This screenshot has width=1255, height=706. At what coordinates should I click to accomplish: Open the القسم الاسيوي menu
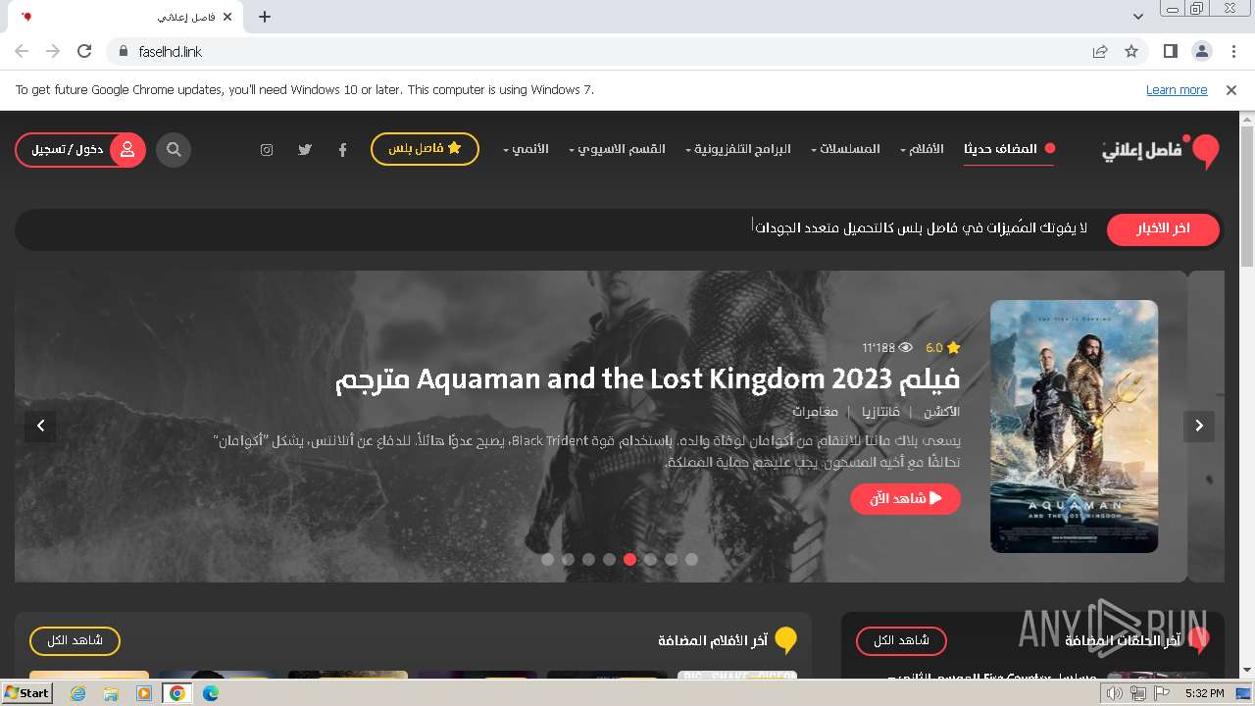pyautogui.click(x=617, y=149)
